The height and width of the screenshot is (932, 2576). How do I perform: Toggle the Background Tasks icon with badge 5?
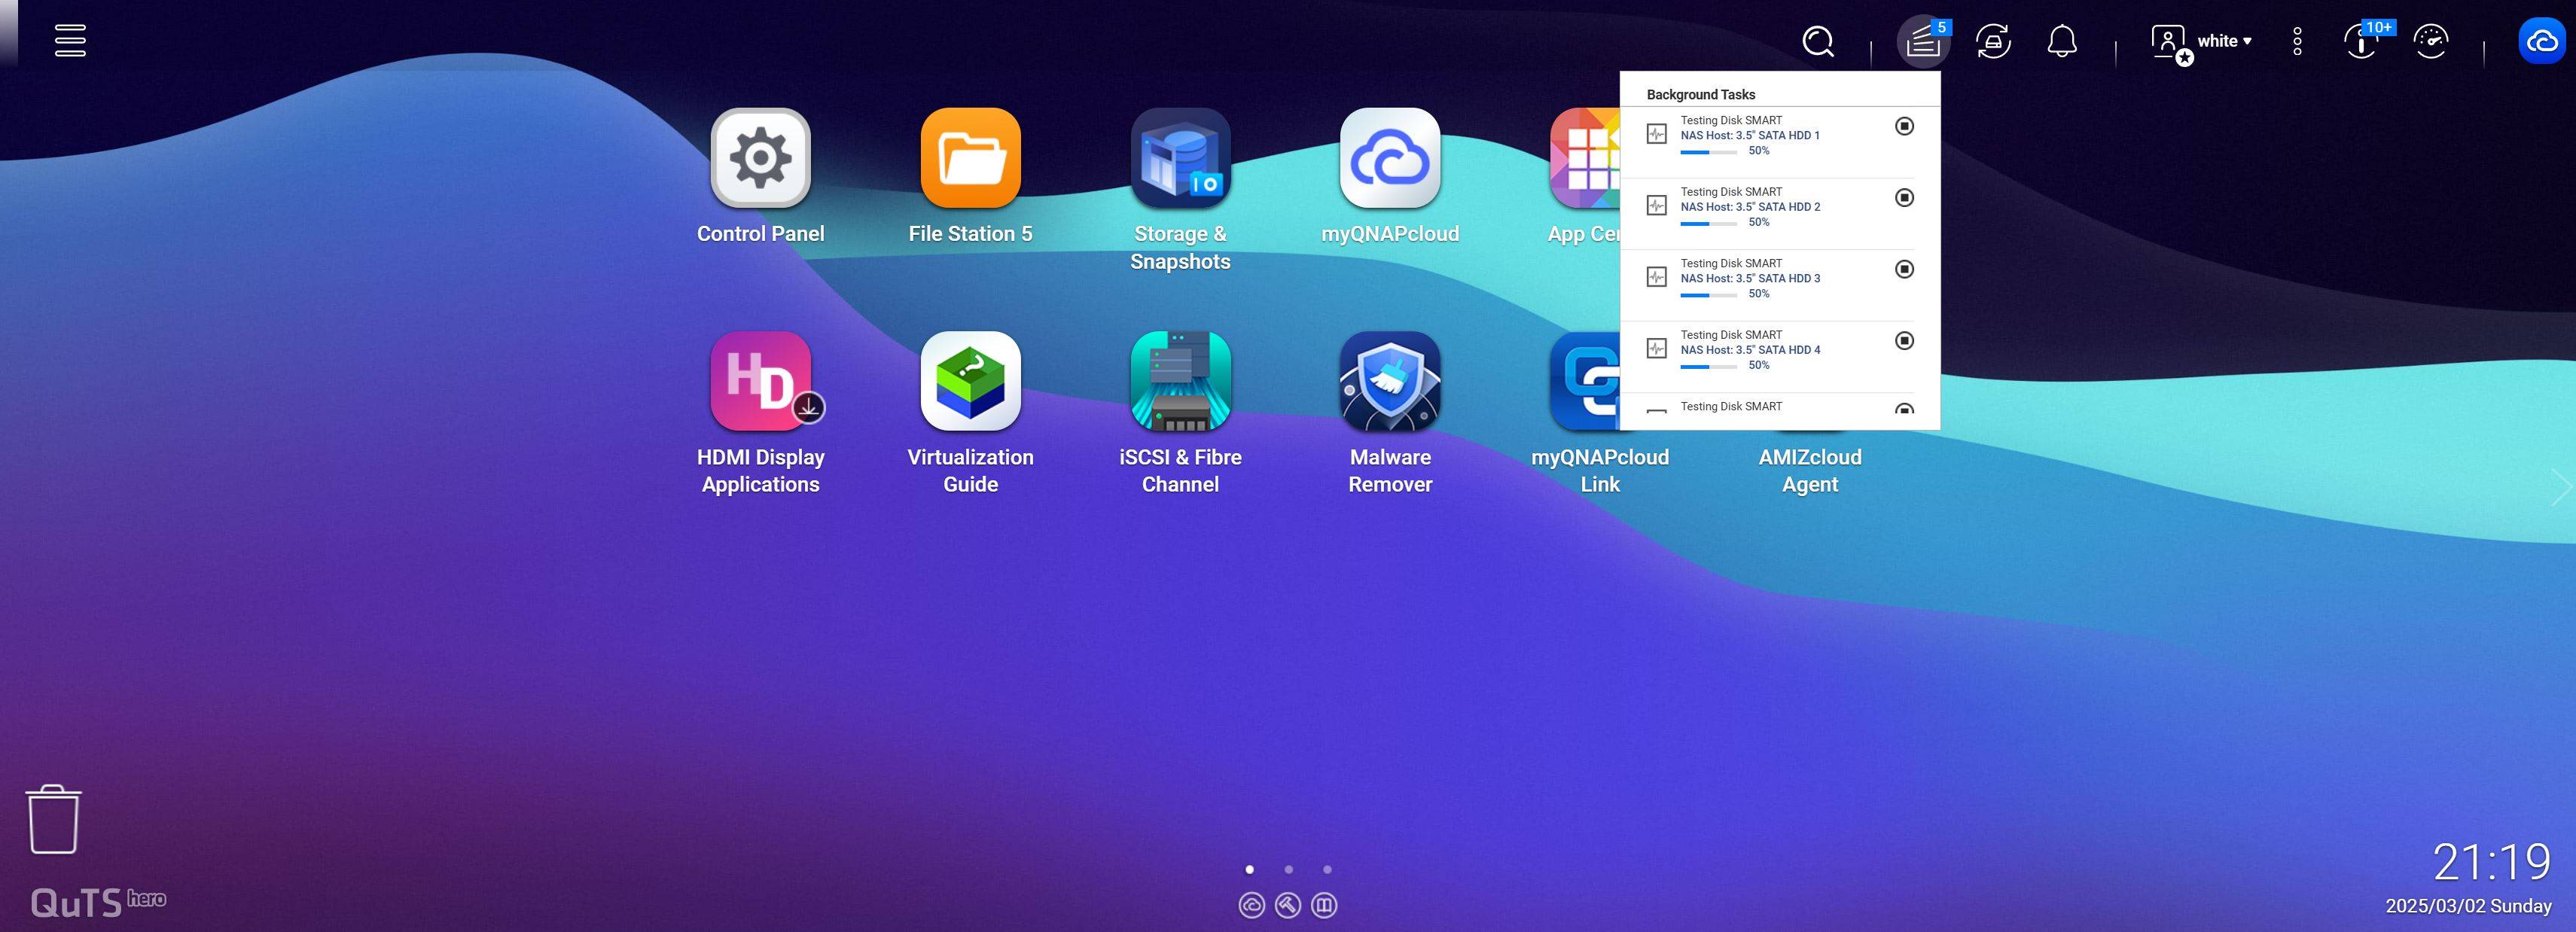1924,41
